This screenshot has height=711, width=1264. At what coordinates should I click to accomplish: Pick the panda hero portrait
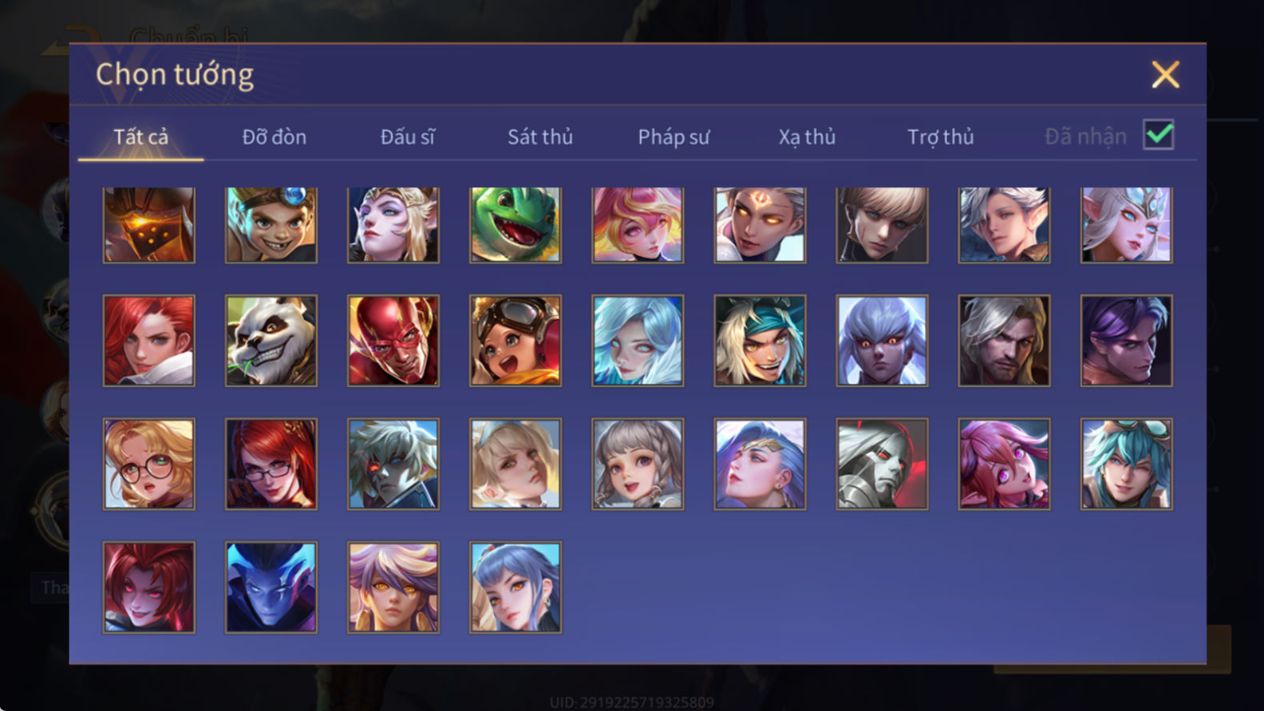(271, 341)
